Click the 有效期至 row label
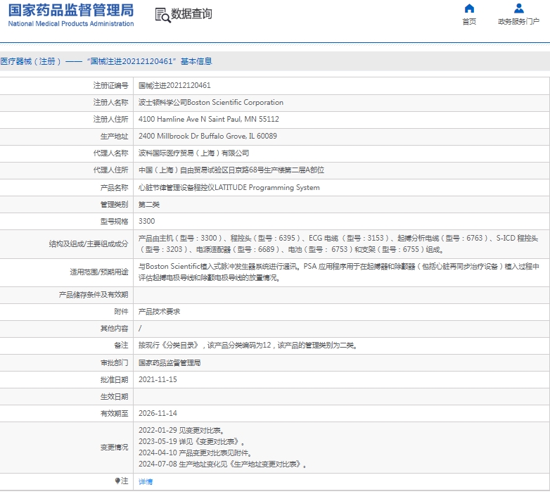Image resolution: width=550 pixels, height=494 pixels. click(115, 414)
